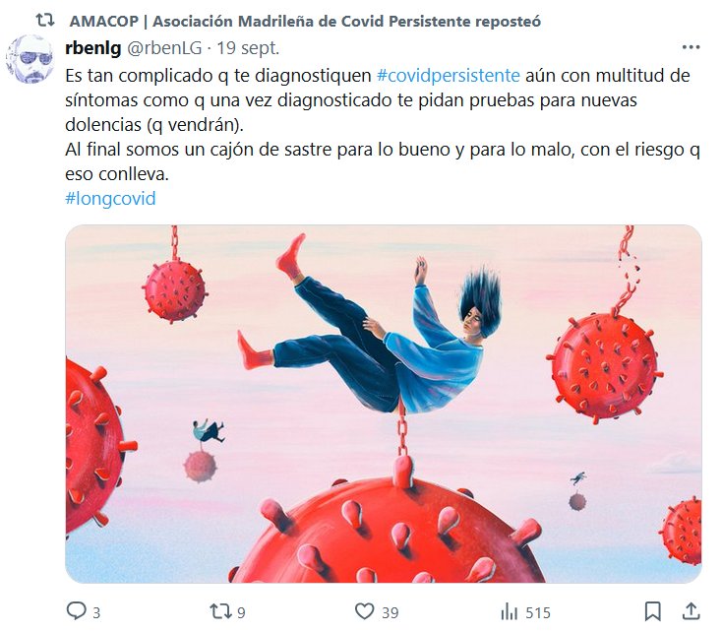Viewport: 722px width, 632px height.
Task: Click the like count 39
Action: (390, 613)
